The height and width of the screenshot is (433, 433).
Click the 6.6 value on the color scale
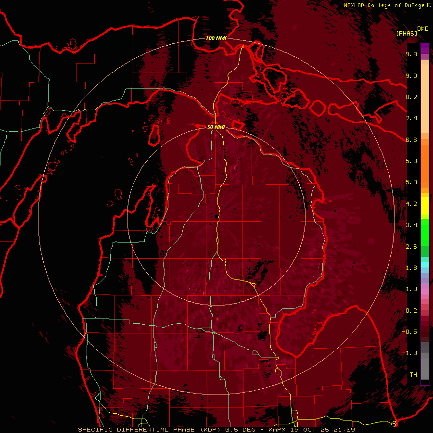click(411, 140)
